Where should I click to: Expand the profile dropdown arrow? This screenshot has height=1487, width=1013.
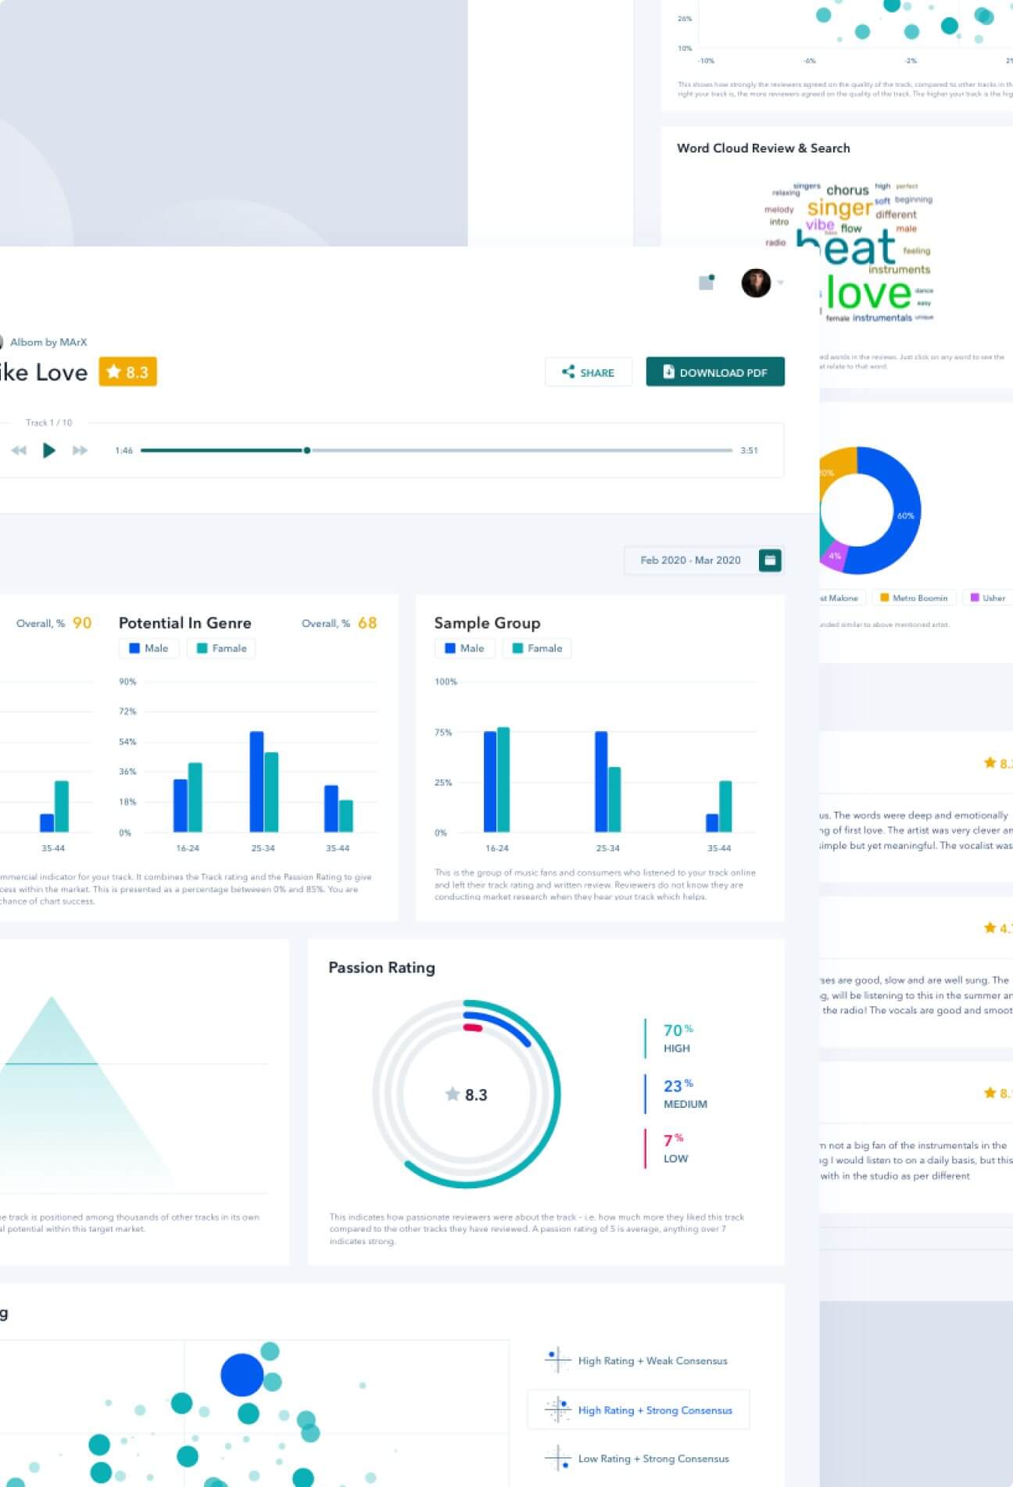(780, 283)
